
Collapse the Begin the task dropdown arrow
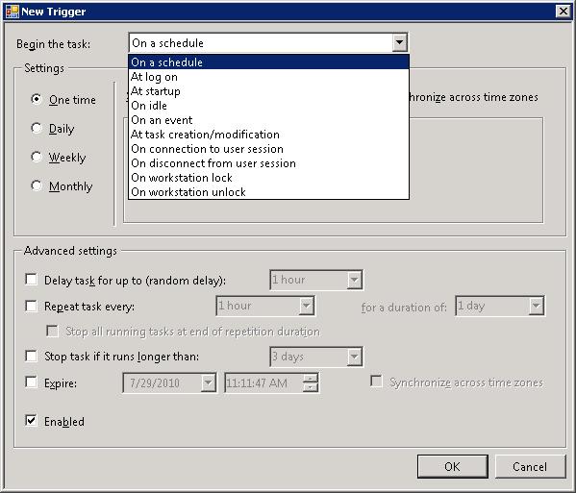[399, 42]
